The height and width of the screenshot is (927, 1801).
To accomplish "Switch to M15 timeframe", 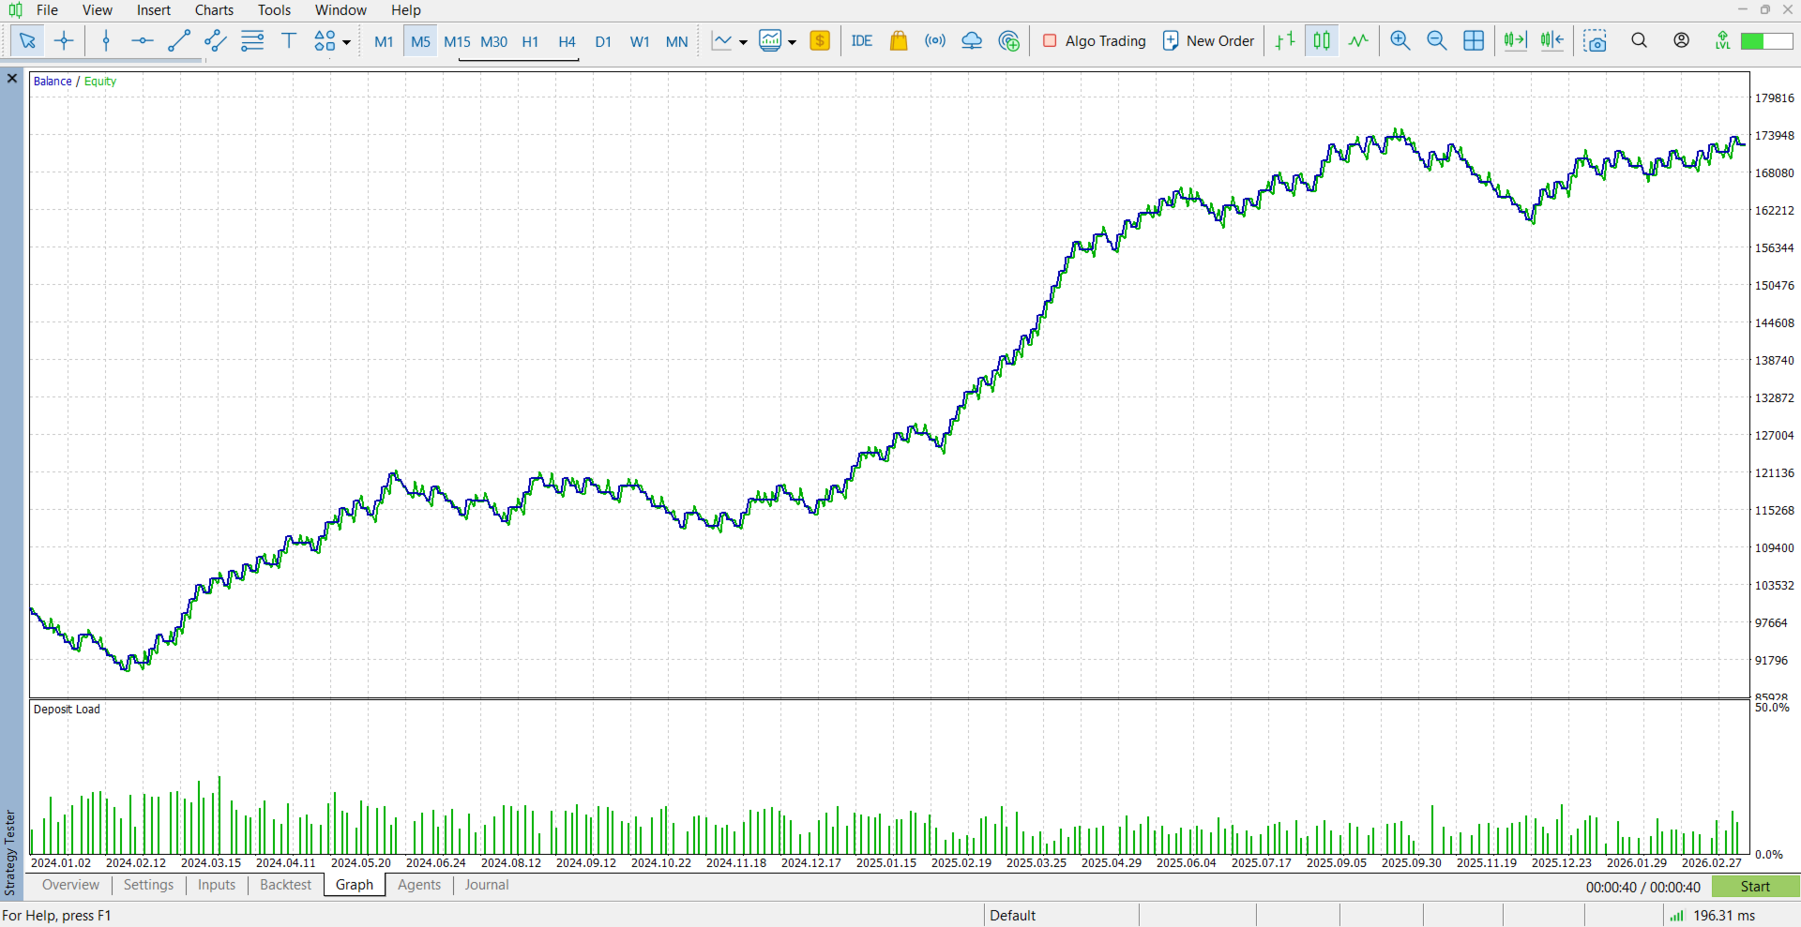I will click(457, 41).
